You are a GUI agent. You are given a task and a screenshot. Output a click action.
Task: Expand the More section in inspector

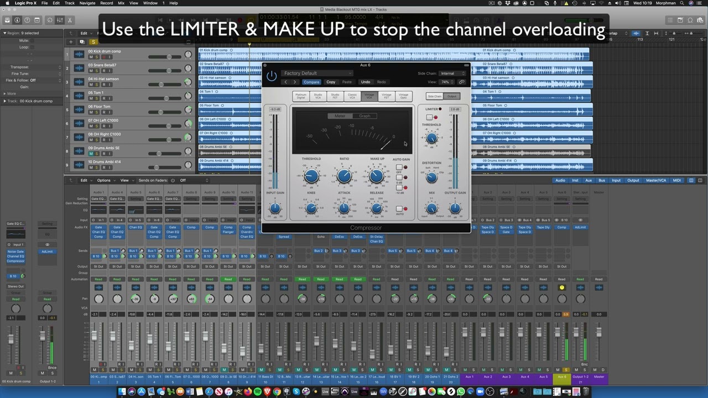[x=5, y=95]
